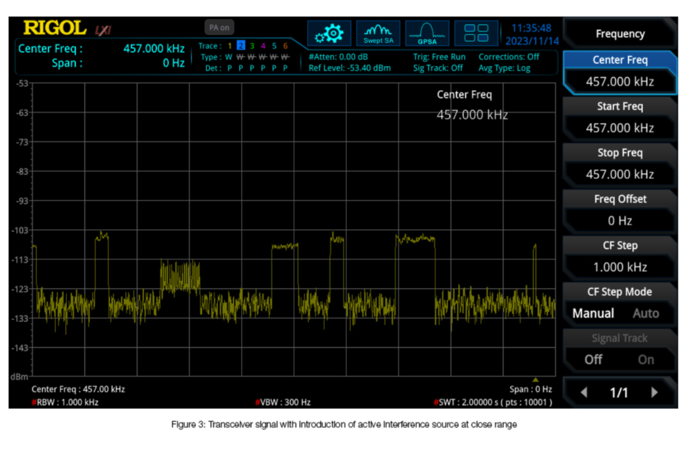This screenshot has width=688, height=460.
Task: Go to next menu page arrow
Action: (654, 392)
